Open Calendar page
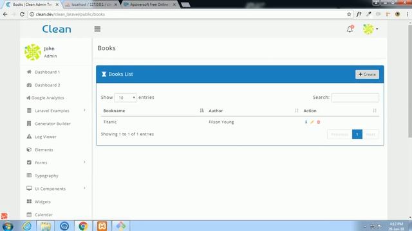 (x=44, y=215)
